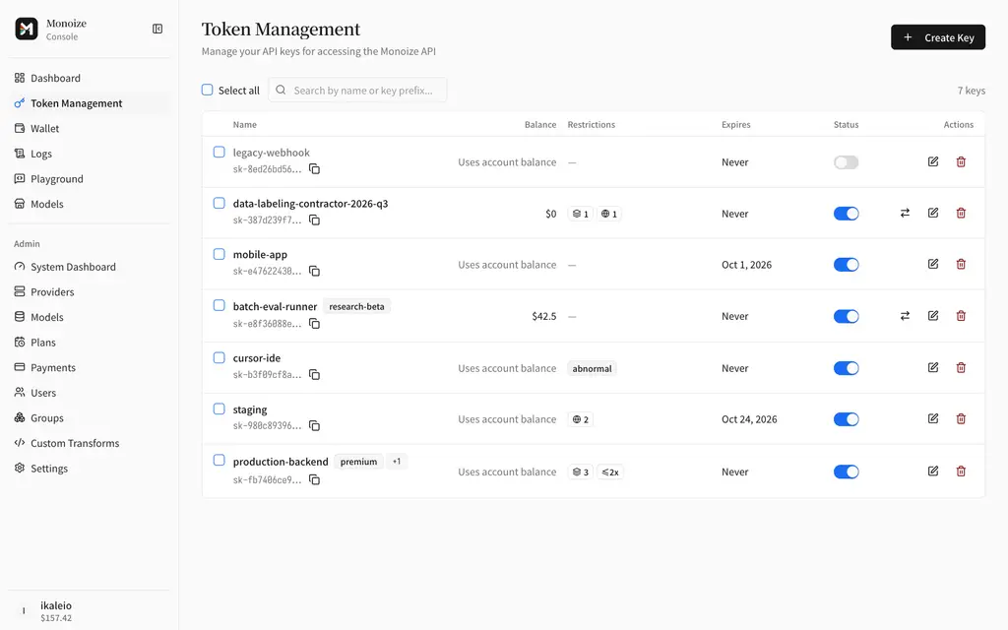Click the abnormal restriction badge
The image size is (1008, 630).
click(592, 368)
